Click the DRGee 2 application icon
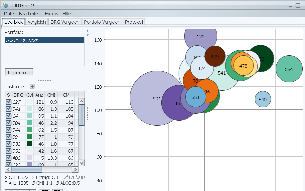305x191 pixels. [6, 5]
